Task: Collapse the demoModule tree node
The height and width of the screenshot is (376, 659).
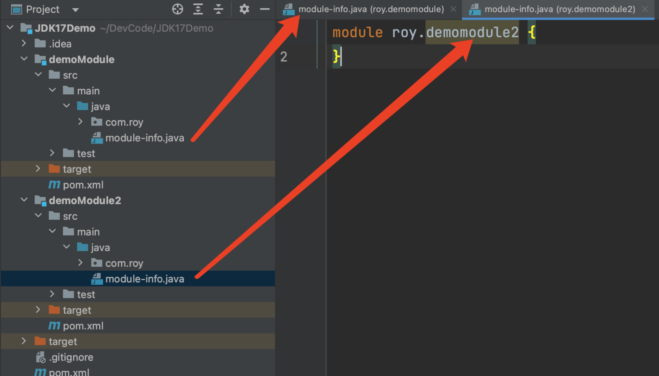Action: pos(24,59)
